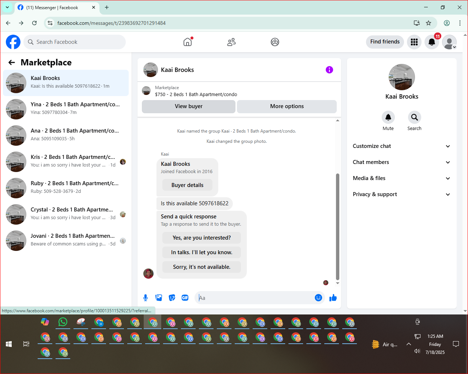Open Notifications bell with 11 badge

pos(432,42)
